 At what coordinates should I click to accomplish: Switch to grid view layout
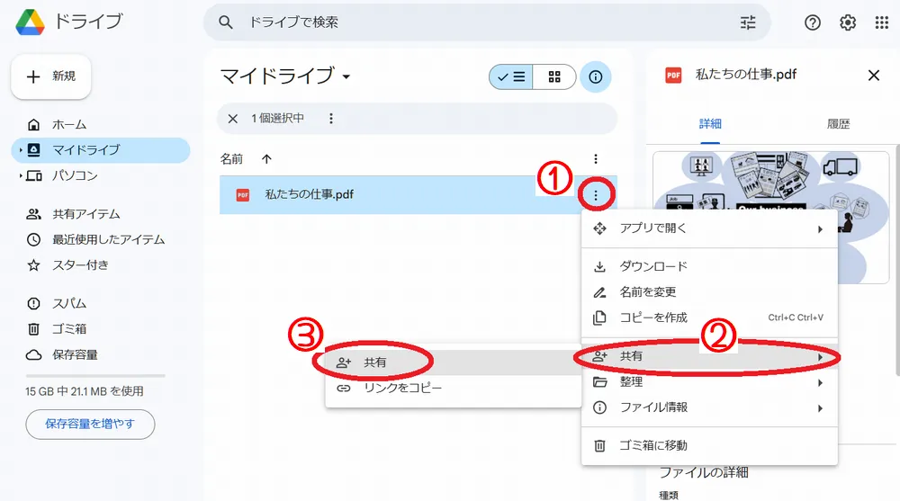coord(554,77)
